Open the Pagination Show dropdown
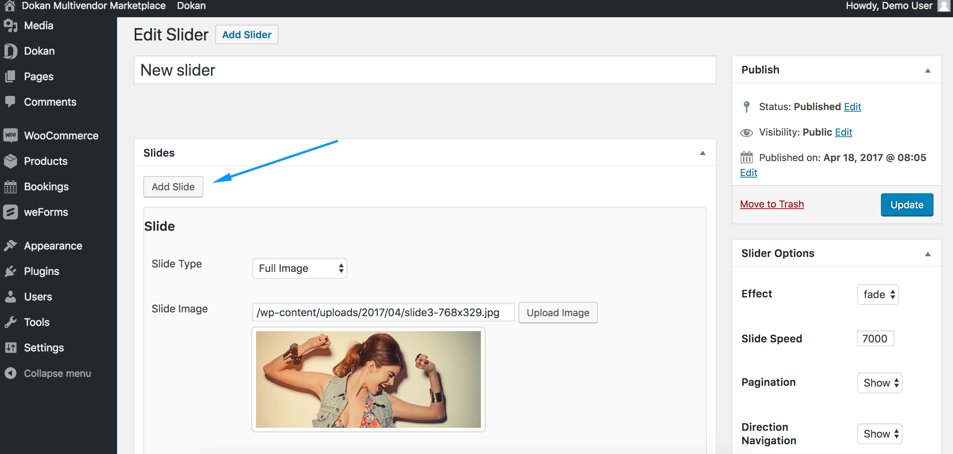Screen dimensions: 953x454 click(x=879, y=383)
